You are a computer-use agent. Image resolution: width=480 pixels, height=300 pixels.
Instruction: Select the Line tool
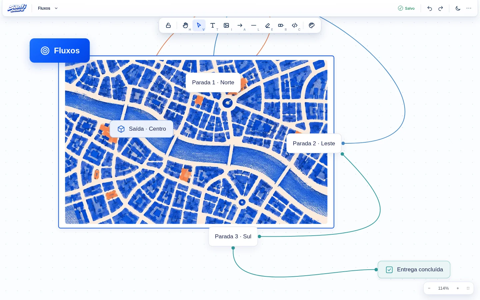click(x=254, y=25)
